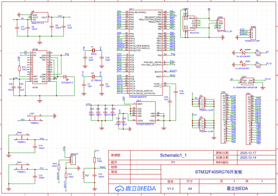Select capacitor C18 on VCAP_2
Screen dimensions: 278x196
pos(170,102)
